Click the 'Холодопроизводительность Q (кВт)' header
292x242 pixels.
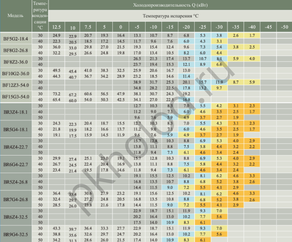170,5
